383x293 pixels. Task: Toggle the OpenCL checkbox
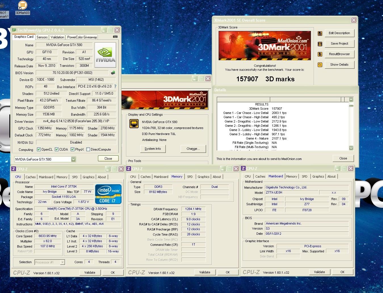click(39, 149)
